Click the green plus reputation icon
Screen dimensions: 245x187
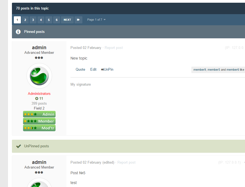37,99
